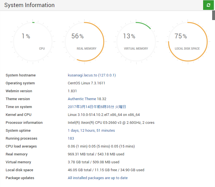The height and width of the screenshot is (187, 215).
Task: Select the Intel Xeon processor information text
Action: (x=111, y=123)
